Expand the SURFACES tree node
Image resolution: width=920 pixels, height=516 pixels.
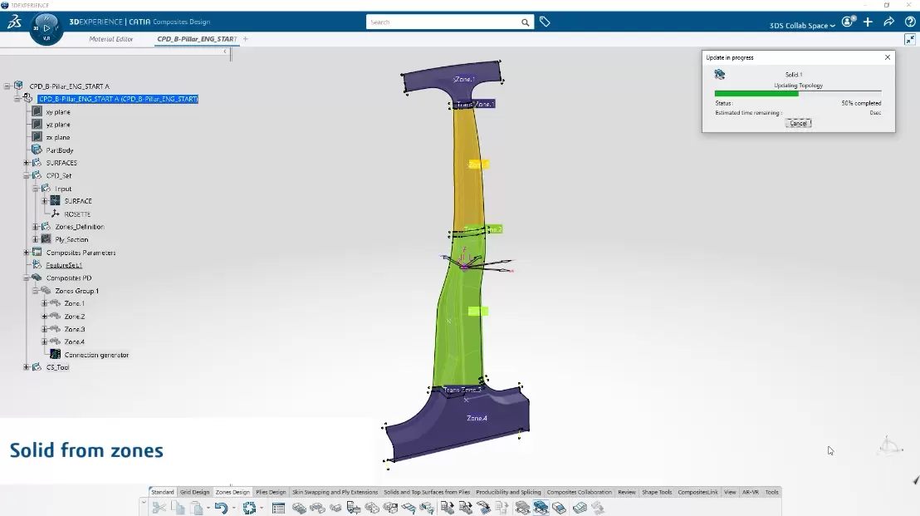click(x=27, y=163)
